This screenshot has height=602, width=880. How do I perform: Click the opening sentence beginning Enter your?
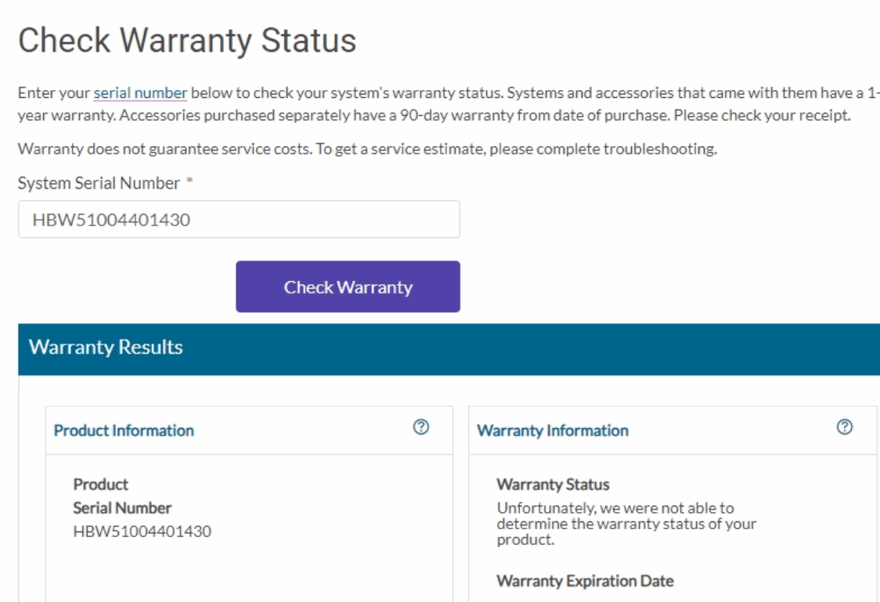pyautogui.click(x=261, y=92)
